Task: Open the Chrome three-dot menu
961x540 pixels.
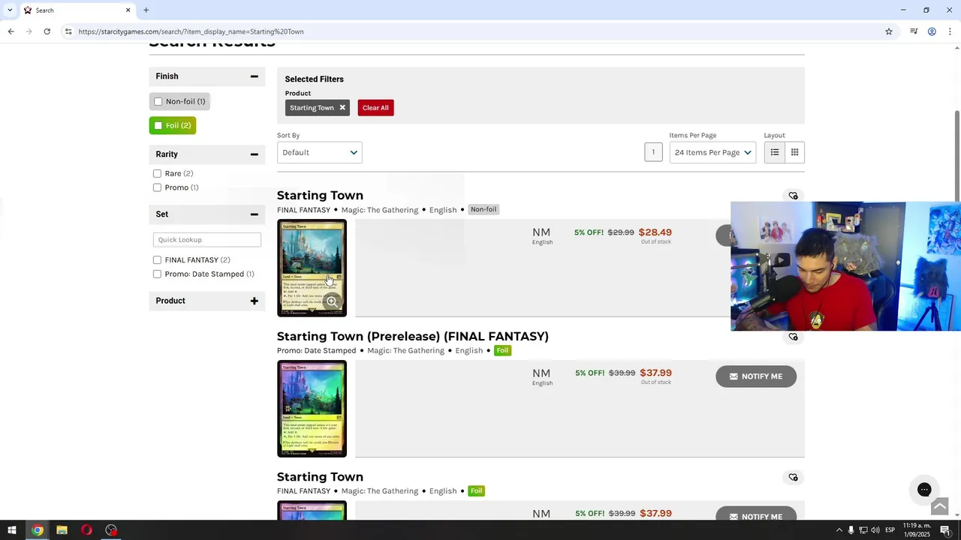Action: pyautogui.click(x=950, y=31)
